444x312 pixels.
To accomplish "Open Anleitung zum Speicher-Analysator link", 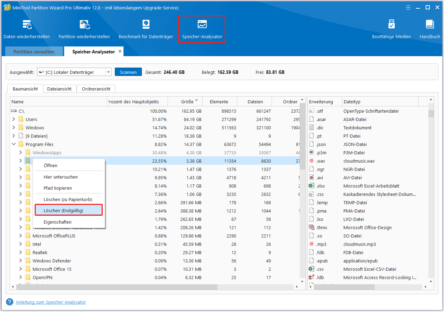I will coord(51,302).
